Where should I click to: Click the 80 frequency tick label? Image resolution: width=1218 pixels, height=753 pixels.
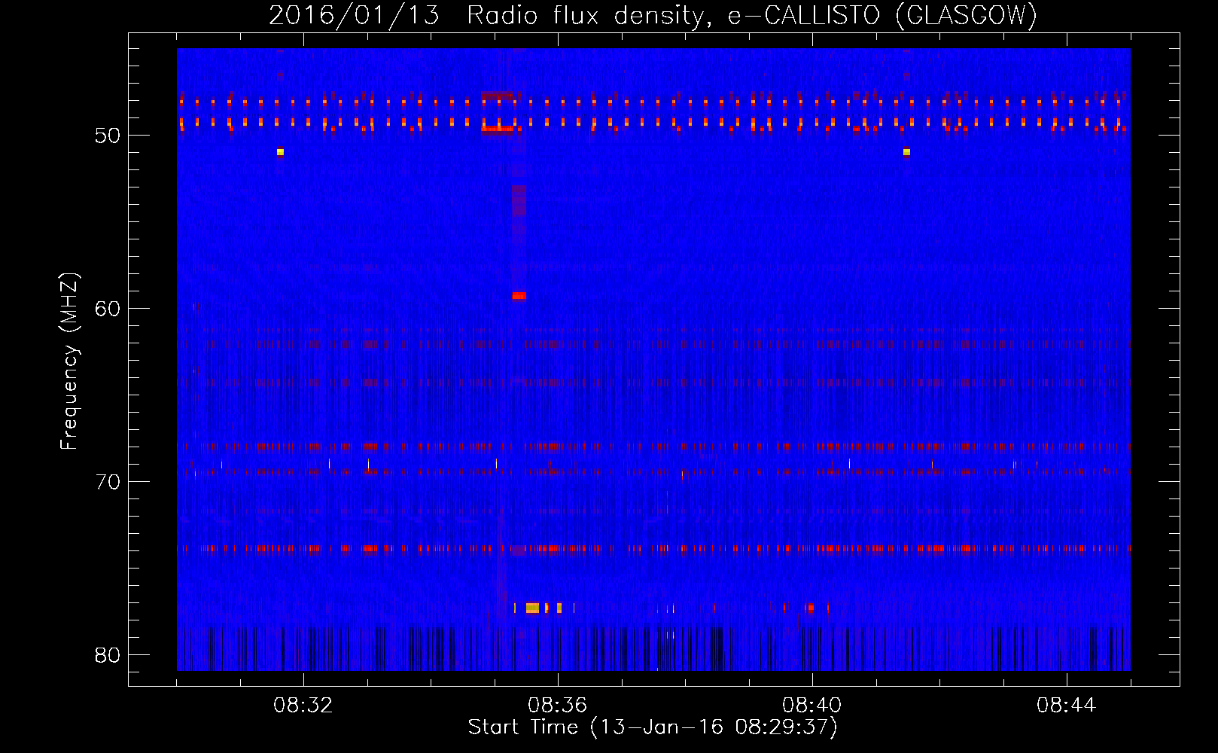[x=108, y=655]
